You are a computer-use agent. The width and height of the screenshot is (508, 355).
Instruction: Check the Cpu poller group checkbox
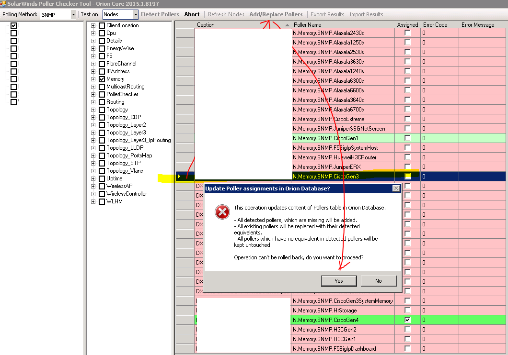[x=102, y=33]
